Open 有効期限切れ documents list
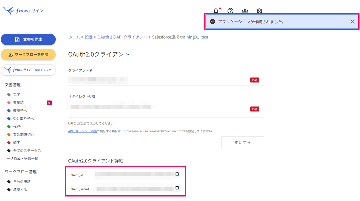The image size is (360, 201). pyautogui.click(x=23, y=135)
